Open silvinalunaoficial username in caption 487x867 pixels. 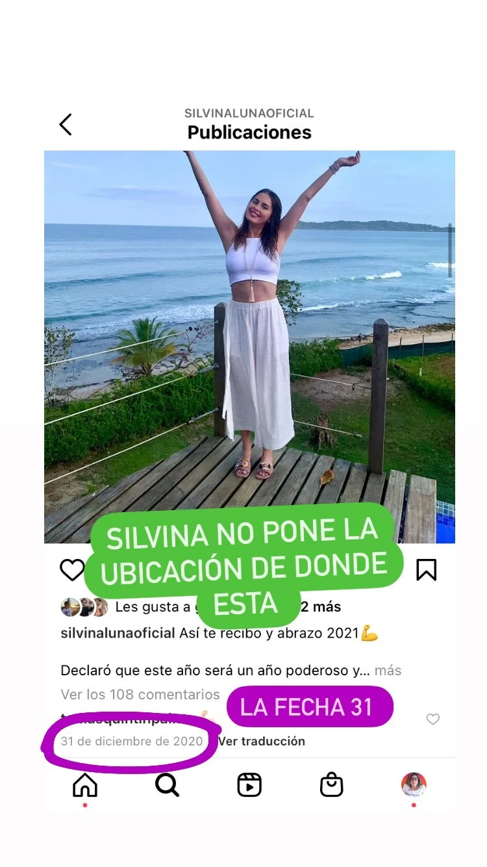[x=118, y=633]
